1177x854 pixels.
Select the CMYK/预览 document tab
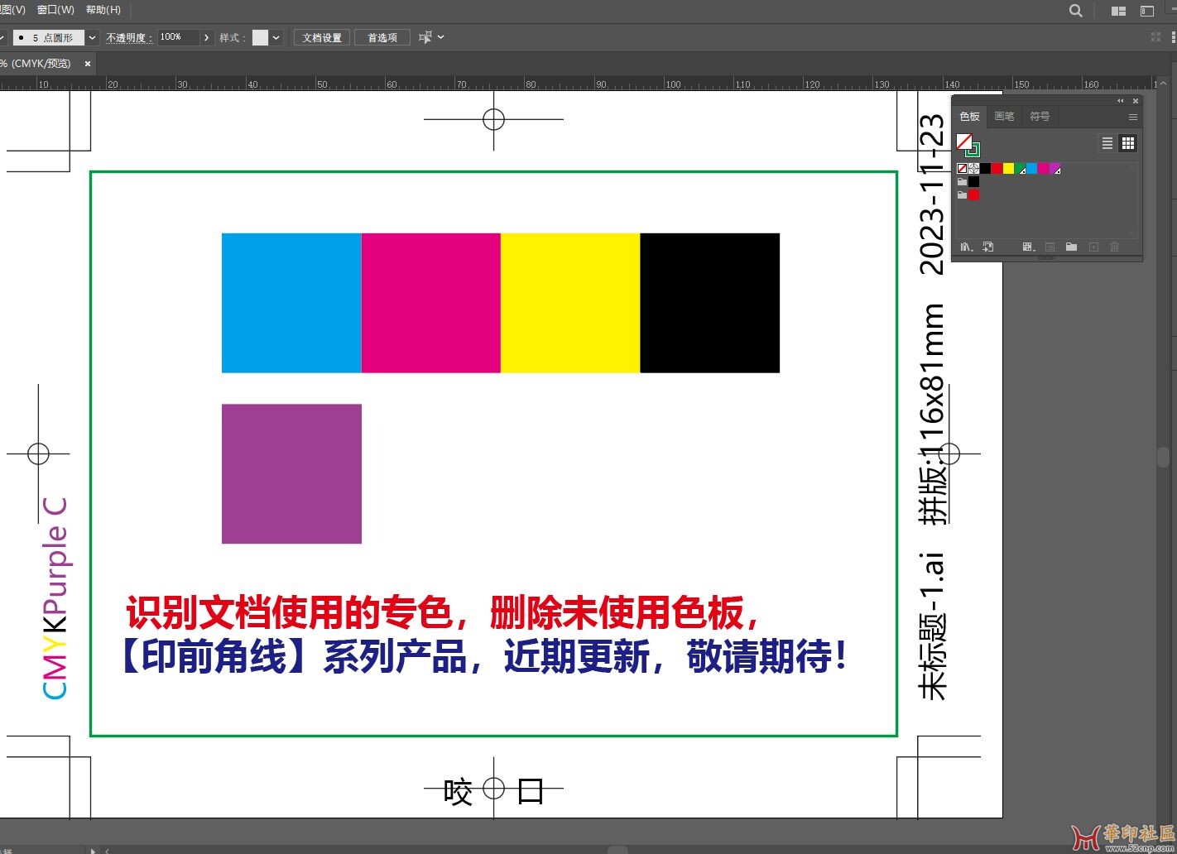40,64
